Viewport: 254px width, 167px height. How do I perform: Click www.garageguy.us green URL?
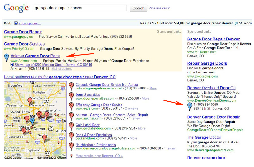coord(19,37)
